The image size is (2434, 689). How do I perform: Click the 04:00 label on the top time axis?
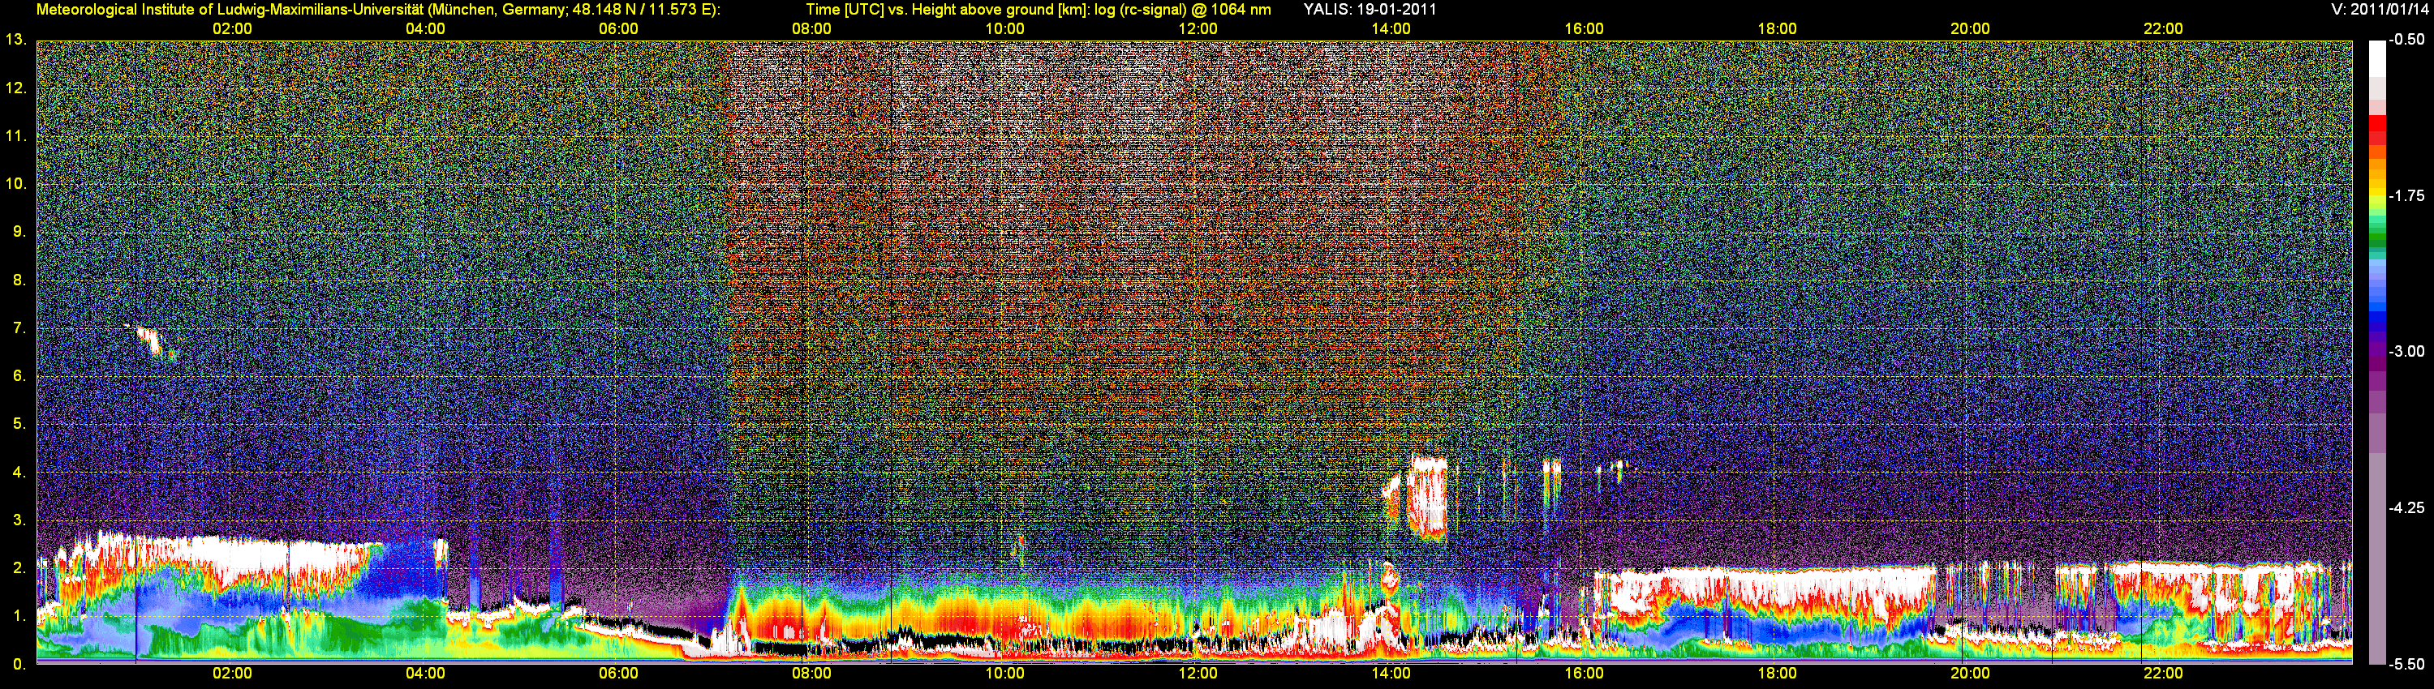point(425,29)
